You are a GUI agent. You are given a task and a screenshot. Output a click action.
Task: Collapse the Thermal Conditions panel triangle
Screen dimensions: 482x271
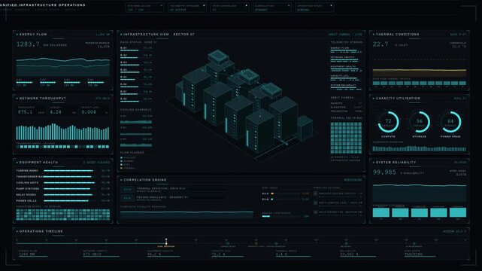[x=374, y=35]
